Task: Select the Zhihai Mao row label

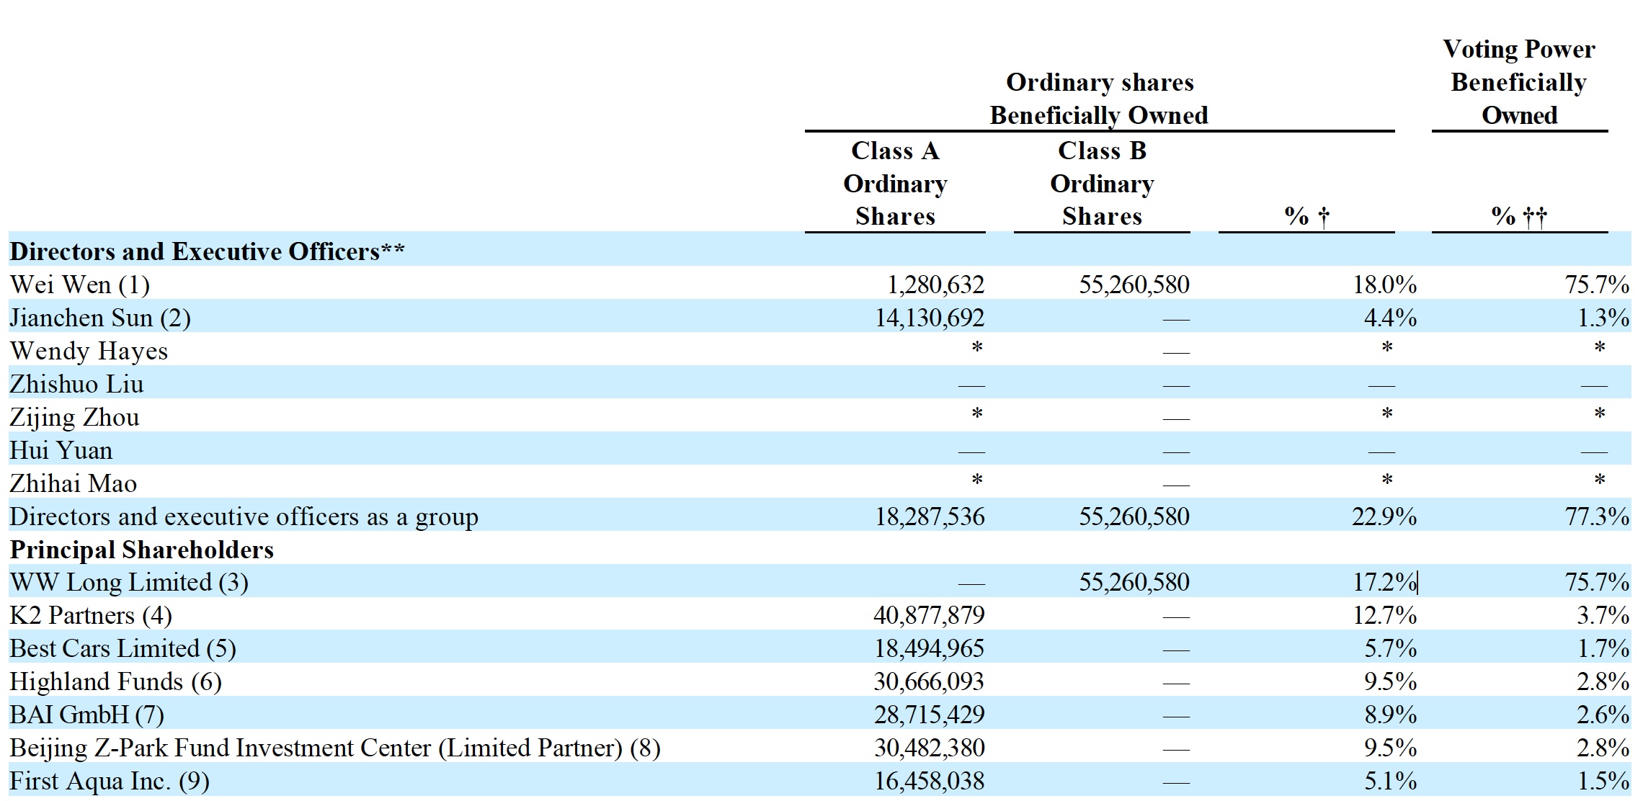Action: (74, 484)
